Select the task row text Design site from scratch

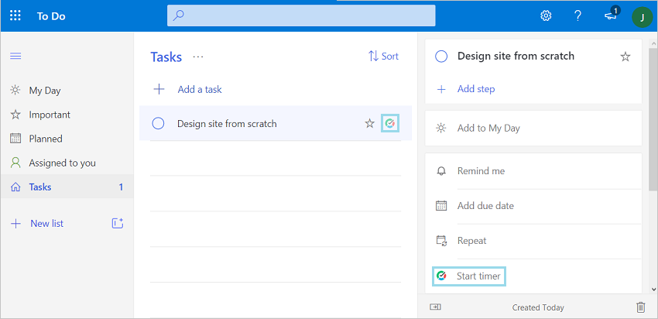[227, 124]
